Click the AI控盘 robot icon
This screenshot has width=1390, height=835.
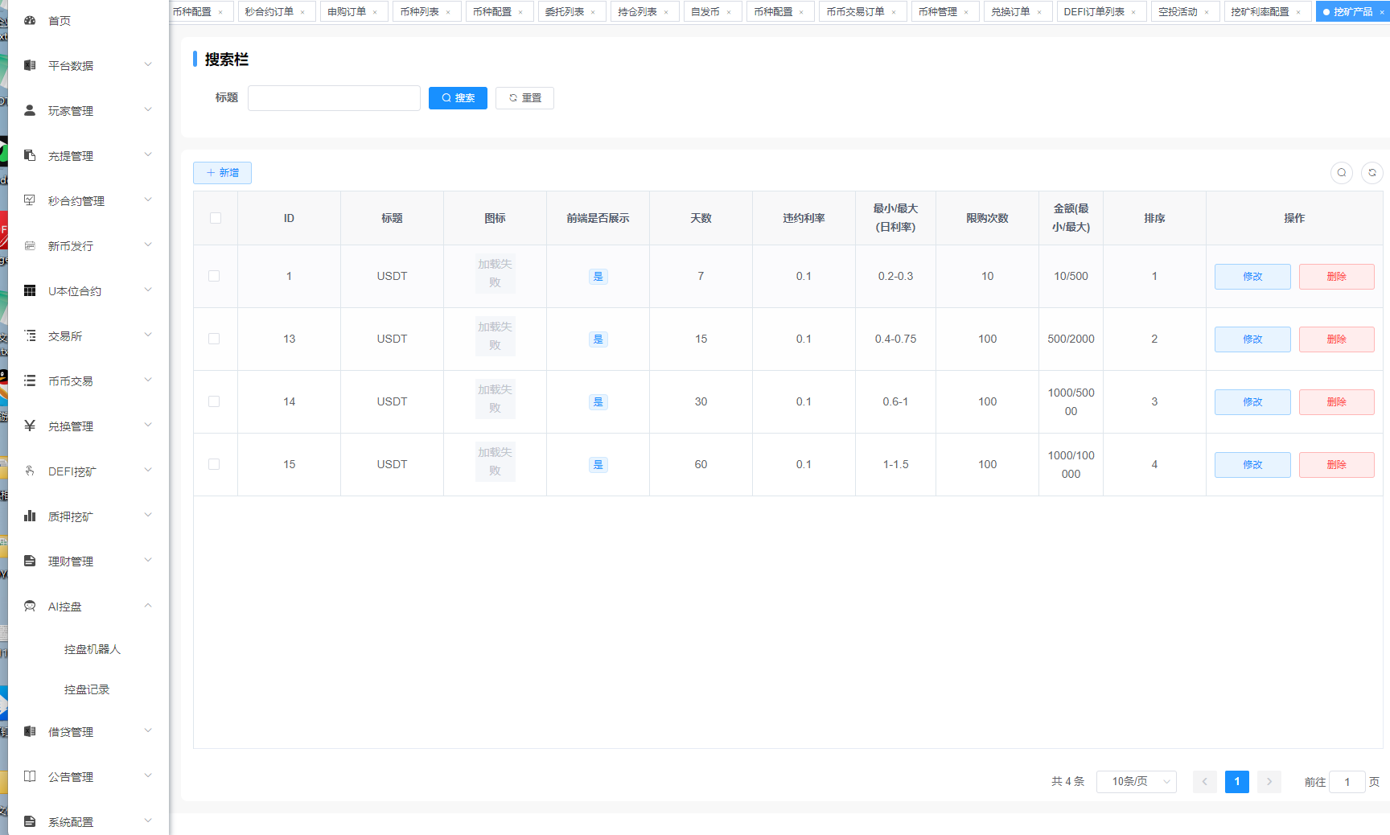coord(30,606)
